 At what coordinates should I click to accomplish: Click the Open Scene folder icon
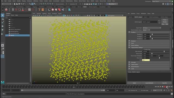(17, 4)
